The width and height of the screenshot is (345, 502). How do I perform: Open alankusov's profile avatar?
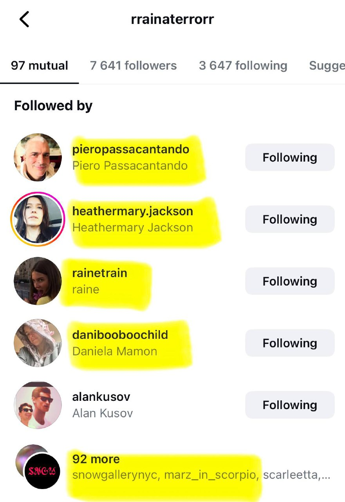pos(38,405)
